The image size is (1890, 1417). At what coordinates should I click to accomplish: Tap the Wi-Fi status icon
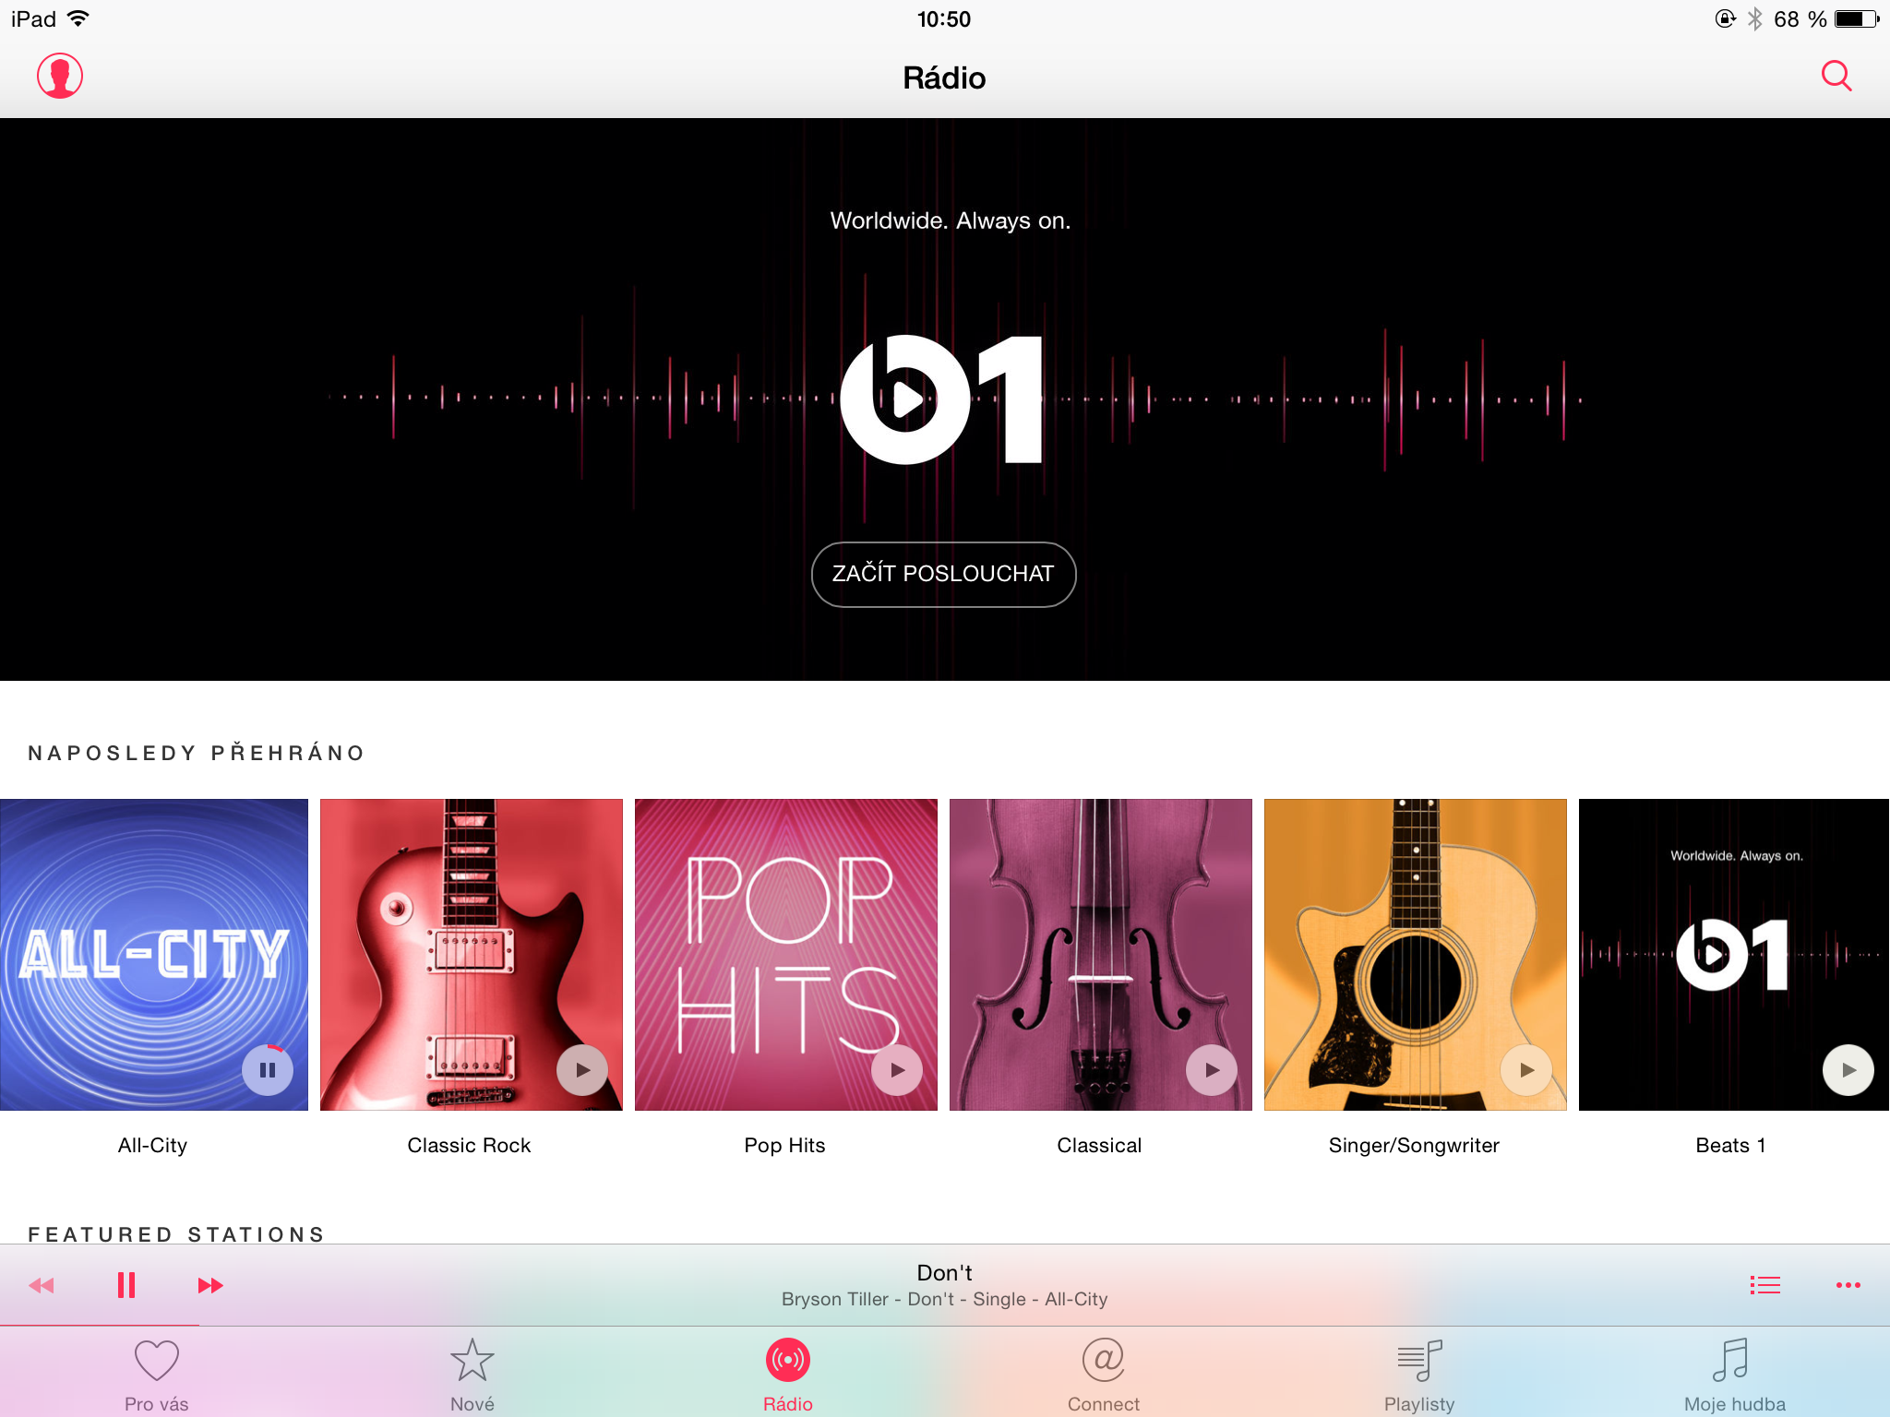(x=79, y=18)
